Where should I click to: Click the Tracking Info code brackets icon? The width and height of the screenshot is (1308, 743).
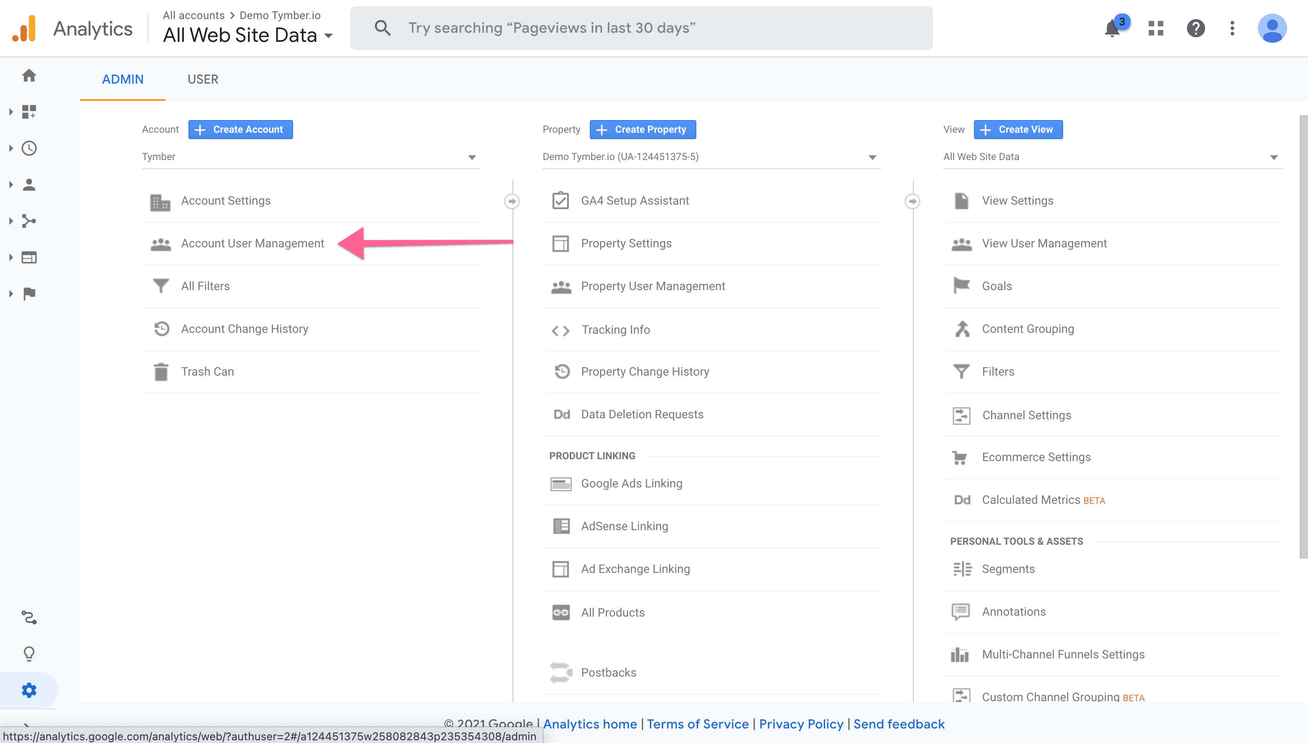click(560, 331)
